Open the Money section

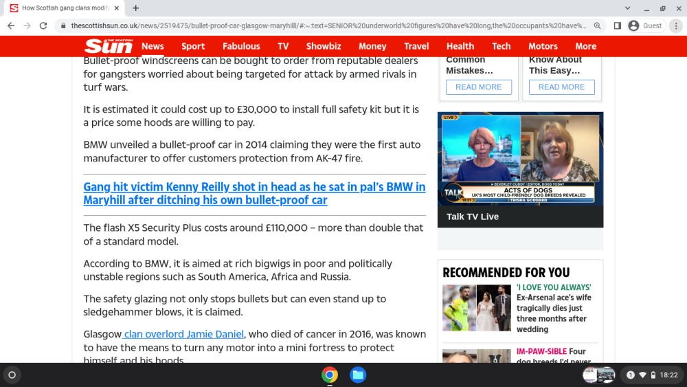[372, 46]
